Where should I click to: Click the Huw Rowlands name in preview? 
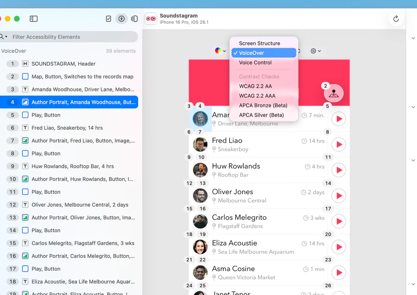[236, 166]
